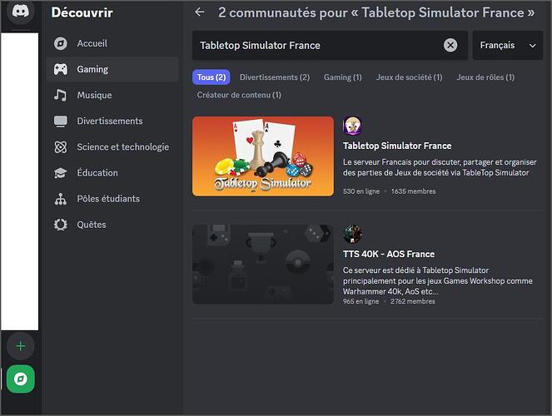Open Accueil in the Découvrir sidebar

pyautogui.click(x=112, y=43)
